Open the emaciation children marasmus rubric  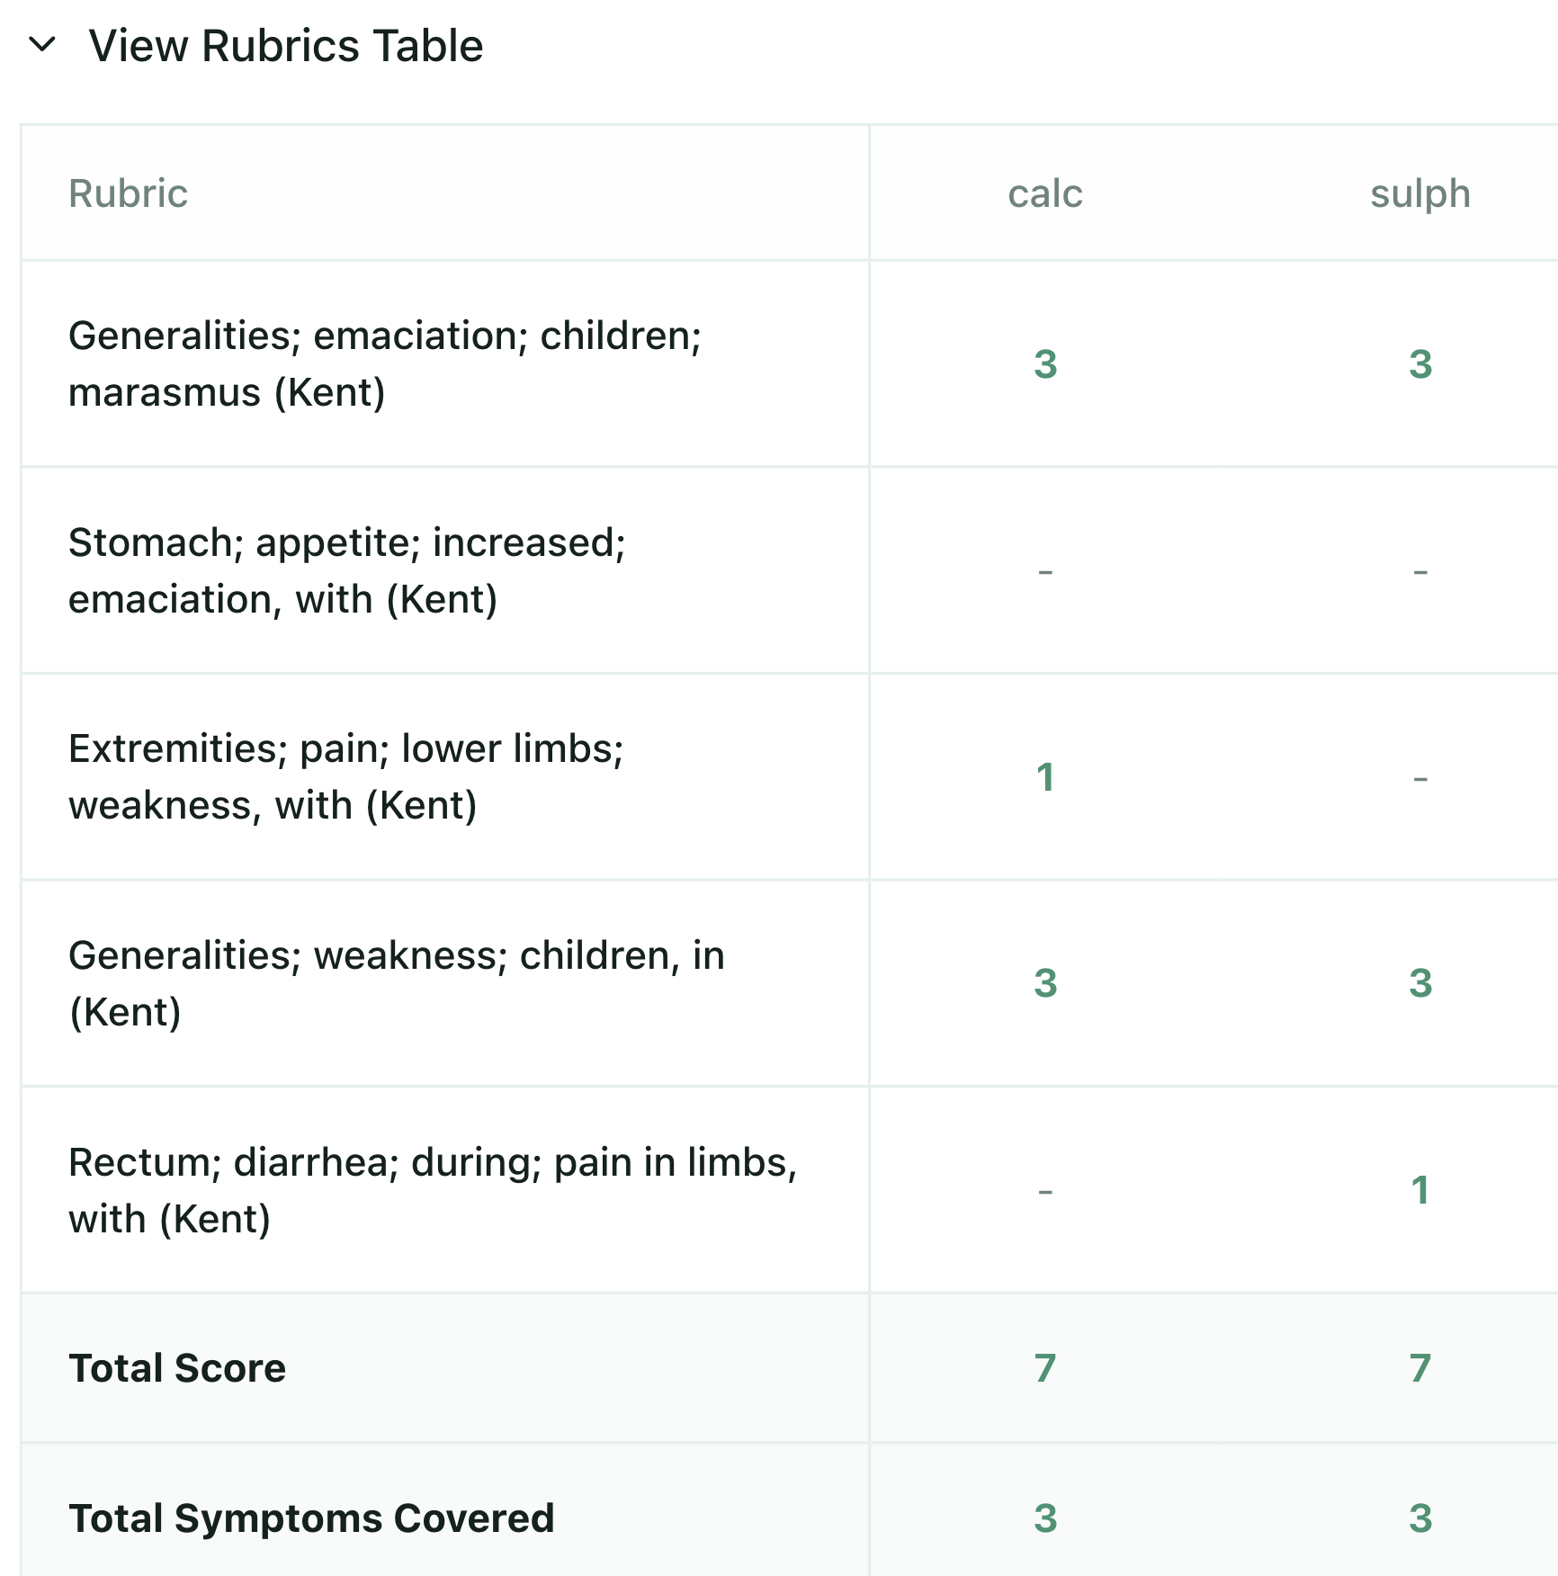click(x=385, y=363)
